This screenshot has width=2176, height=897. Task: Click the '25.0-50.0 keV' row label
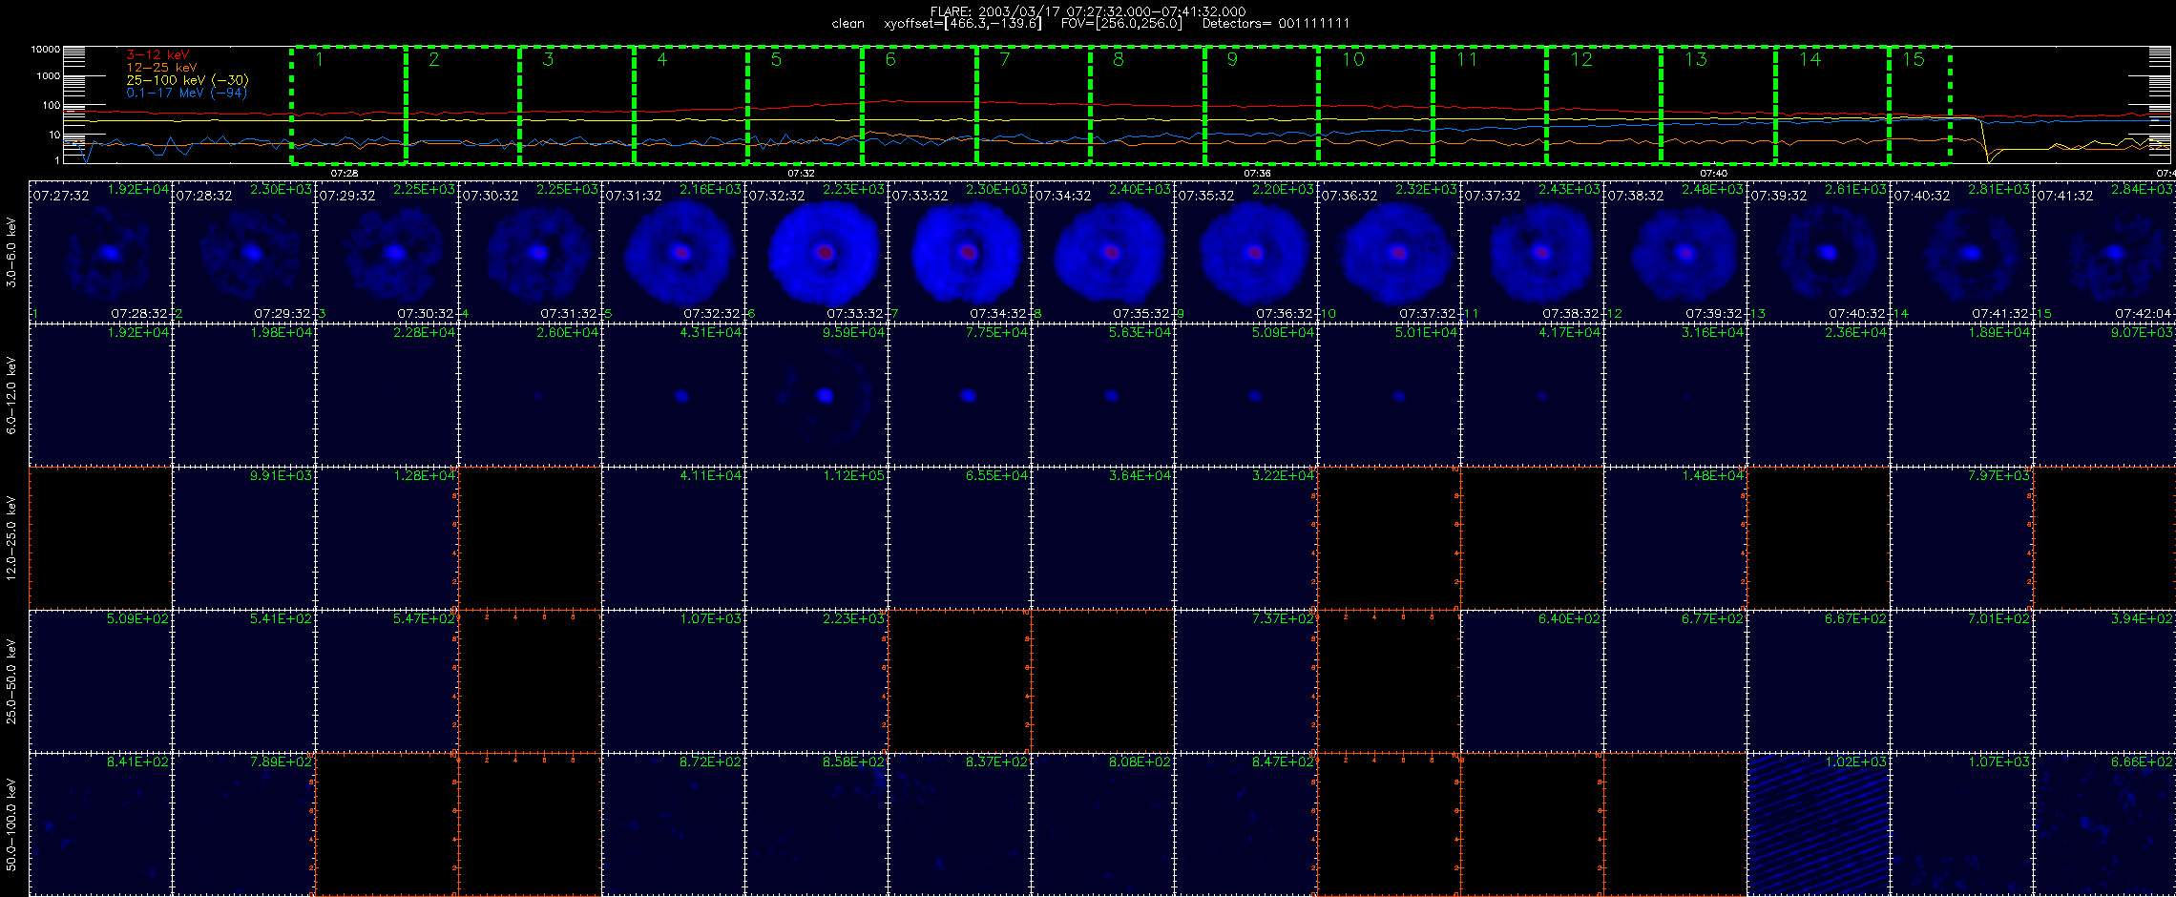(x=11, y=681)
